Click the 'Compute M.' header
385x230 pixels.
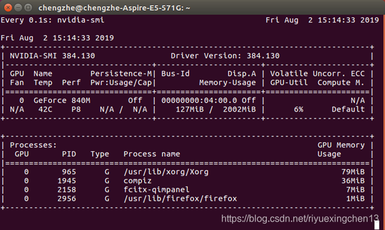tap(341, 82)
